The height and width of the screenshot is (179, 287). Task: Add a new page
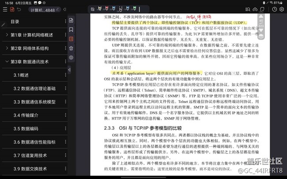click(x=262, y=9)
